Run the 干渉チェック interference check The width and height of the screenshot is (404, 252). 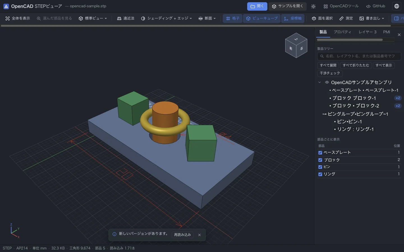click(330, 73)
